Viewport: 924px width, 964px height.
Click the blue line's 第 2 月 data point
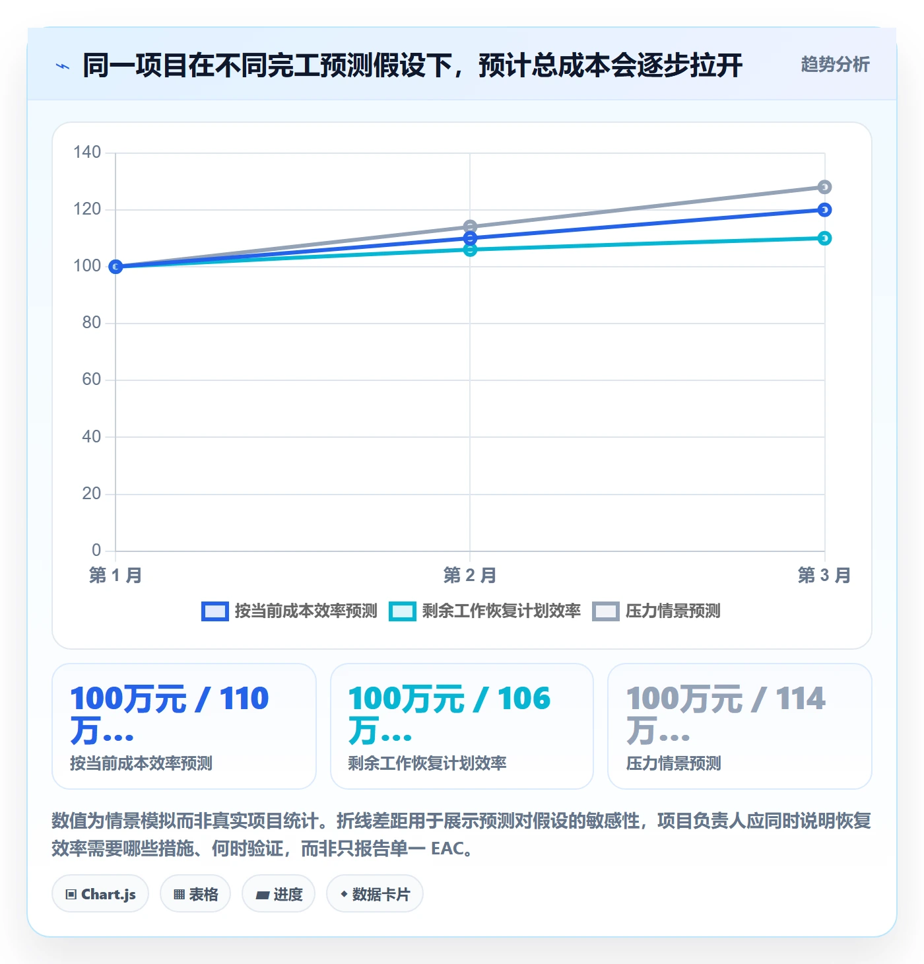[x=470, y=238]
